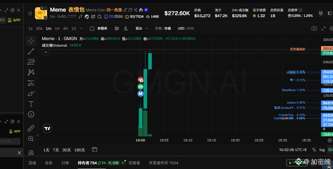The image size is (333, 169).
Task: Click the add-note icon in header
Action: pyautogui.click(x=93, y=17)
